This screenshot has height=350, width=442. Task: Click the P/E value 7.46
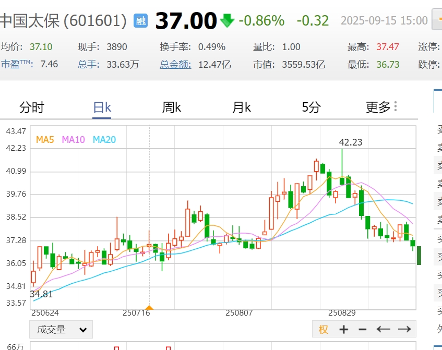[49, 64]
